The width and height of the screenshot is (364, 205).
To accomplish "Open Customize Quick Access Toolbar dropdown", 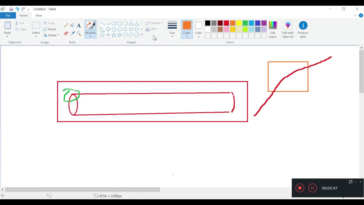I will 28,9.
